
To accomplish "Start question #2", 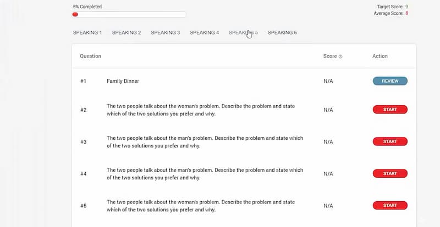I will [390, 110].
